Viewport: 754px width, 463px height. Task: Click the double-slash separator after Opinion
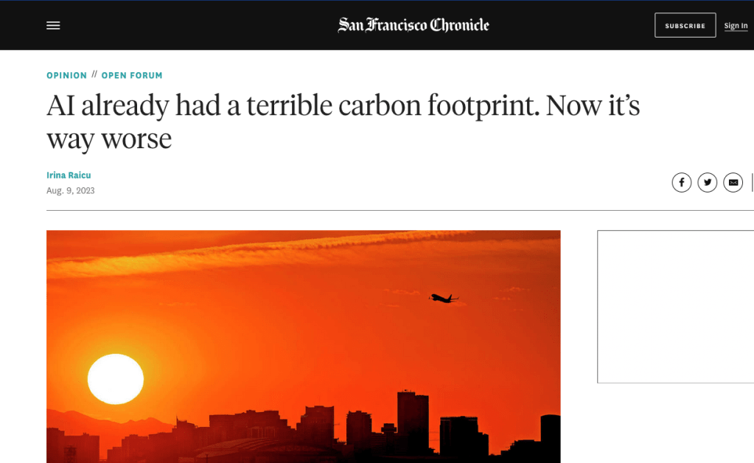[94, 75]
